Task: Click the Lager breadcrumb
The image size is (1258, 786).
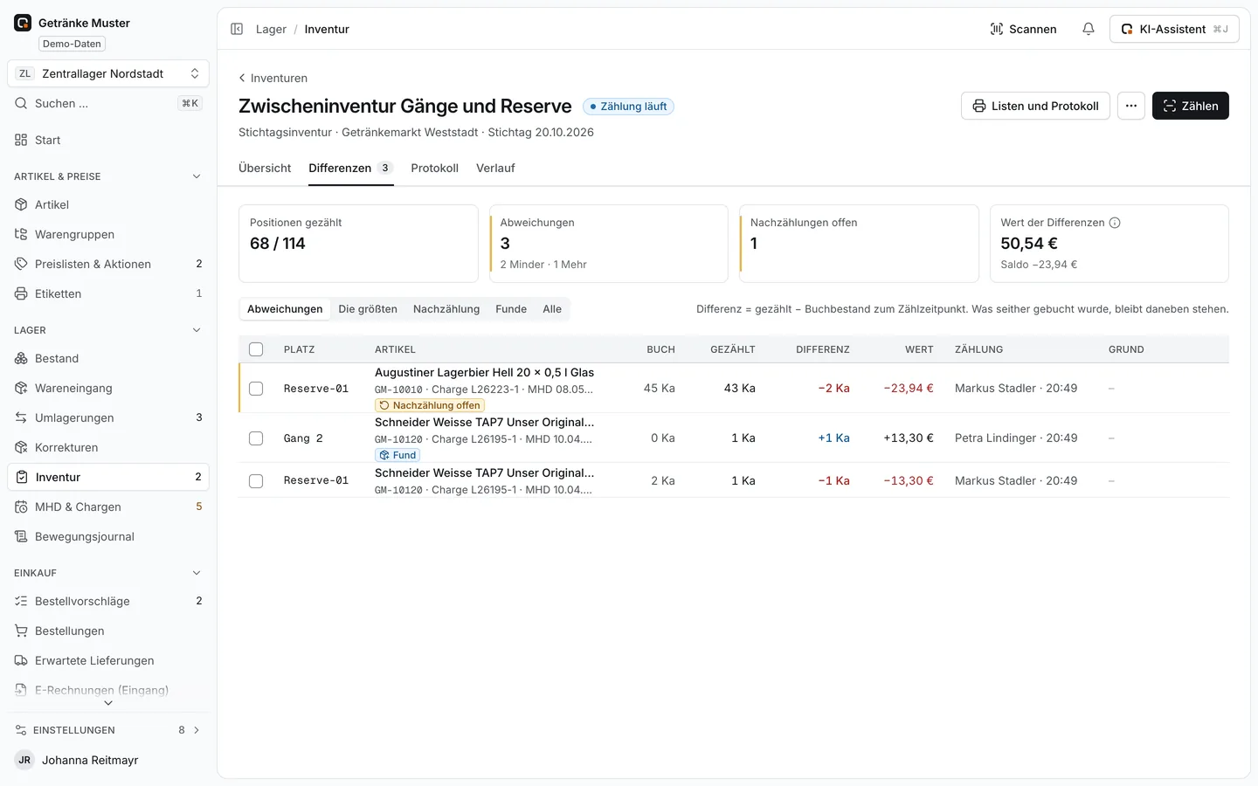Action: (271, 29)
